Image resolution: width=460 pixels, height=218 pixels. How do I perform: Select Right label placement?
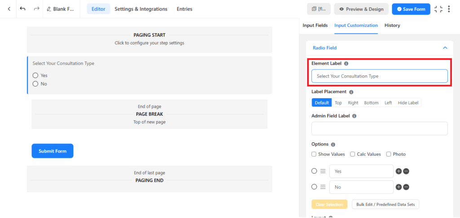pyautogui.click(x=353, y=103)
